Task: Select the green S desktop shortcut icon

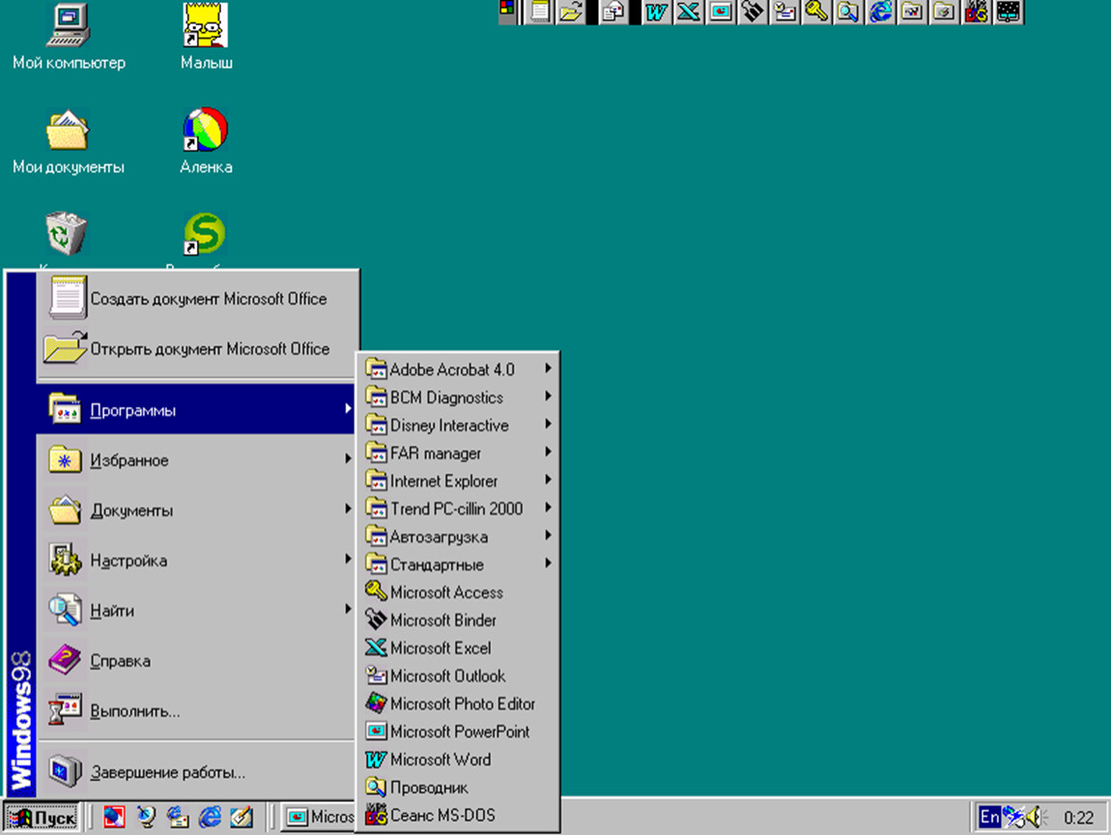Action: click(205, 234)
